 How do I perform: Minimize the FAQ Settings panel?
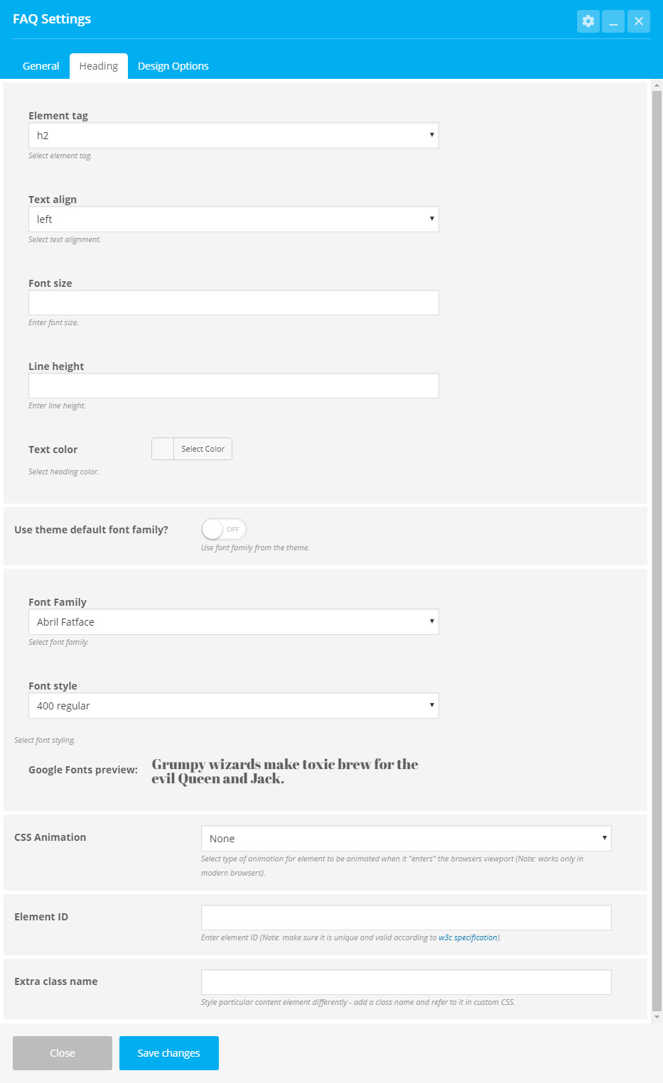[613, 21]
